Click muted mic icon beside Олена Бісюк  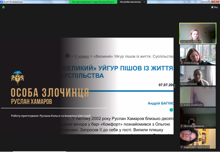click(182, 63)
